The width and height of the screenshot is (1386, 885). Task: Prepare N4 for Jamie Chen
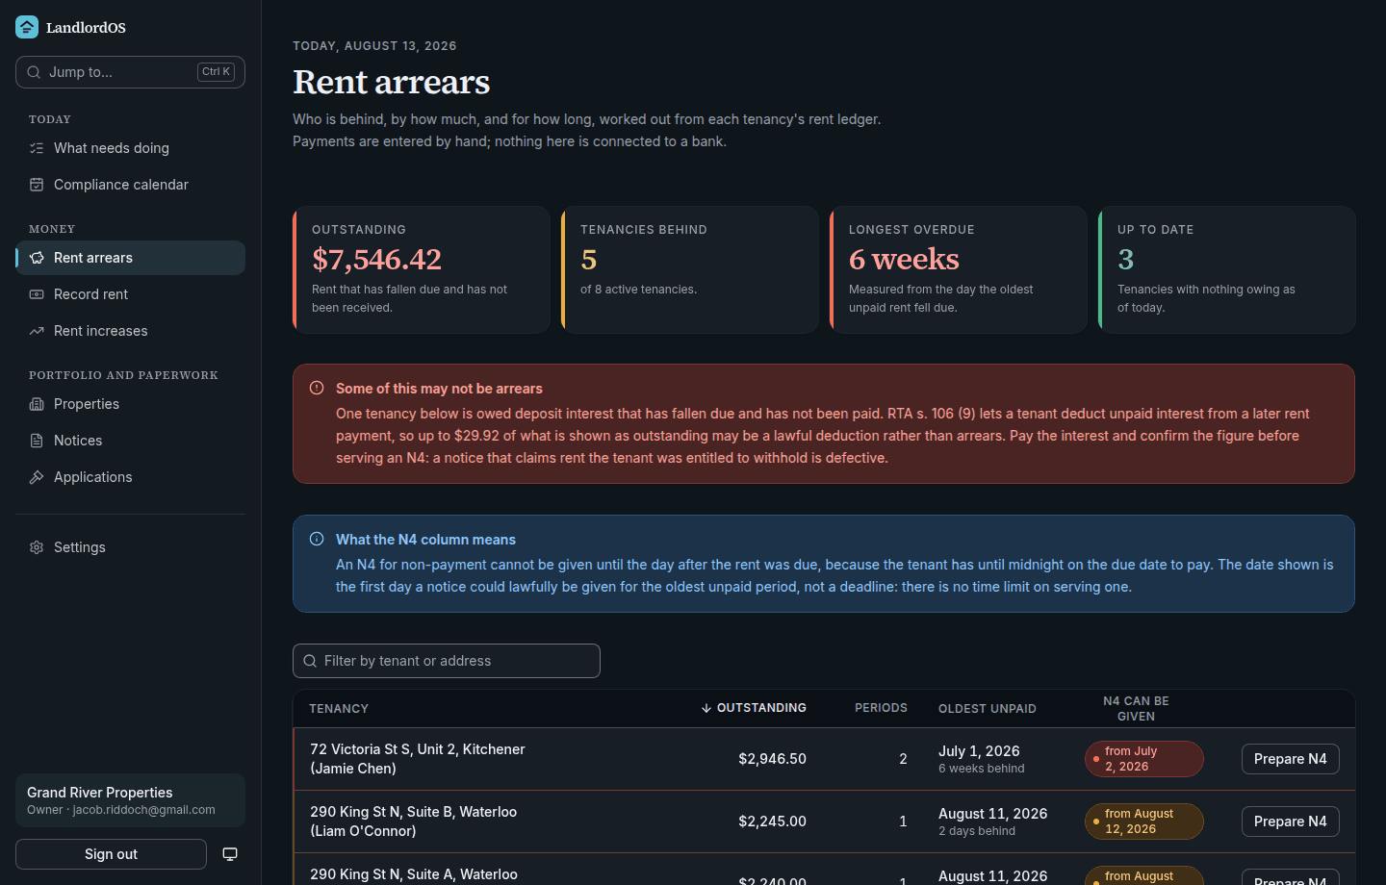(1290, 759)
